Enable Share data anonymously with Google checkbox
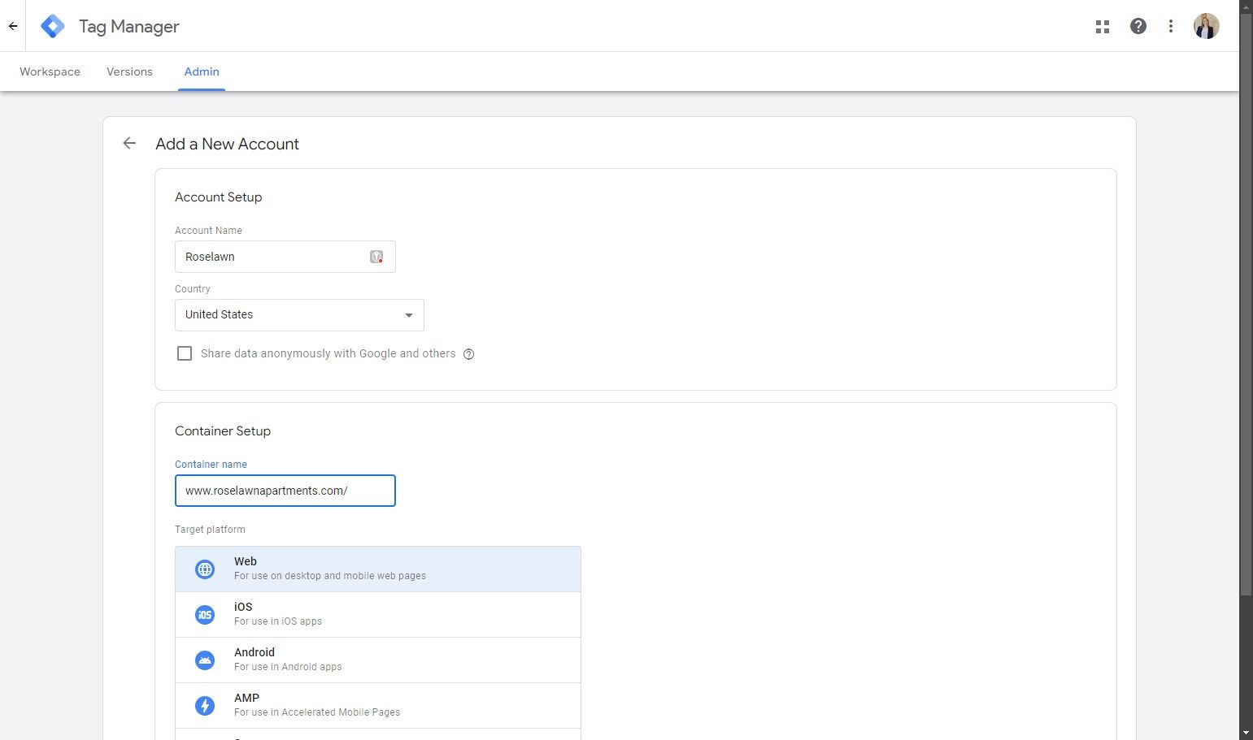Screen dimensions: 1253x740 [185, 353]
